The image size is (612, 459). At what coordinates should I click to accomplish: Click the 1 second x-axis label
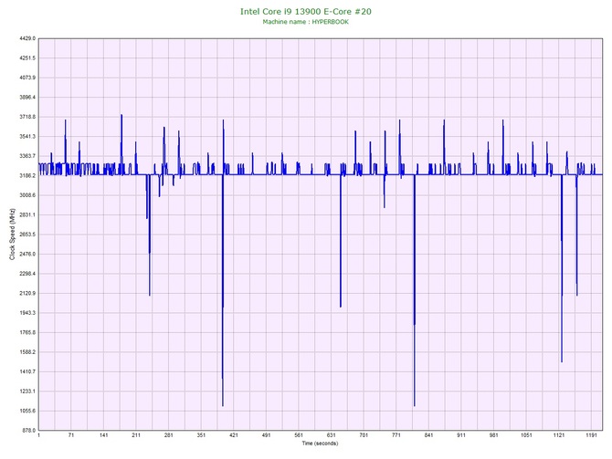38,435
